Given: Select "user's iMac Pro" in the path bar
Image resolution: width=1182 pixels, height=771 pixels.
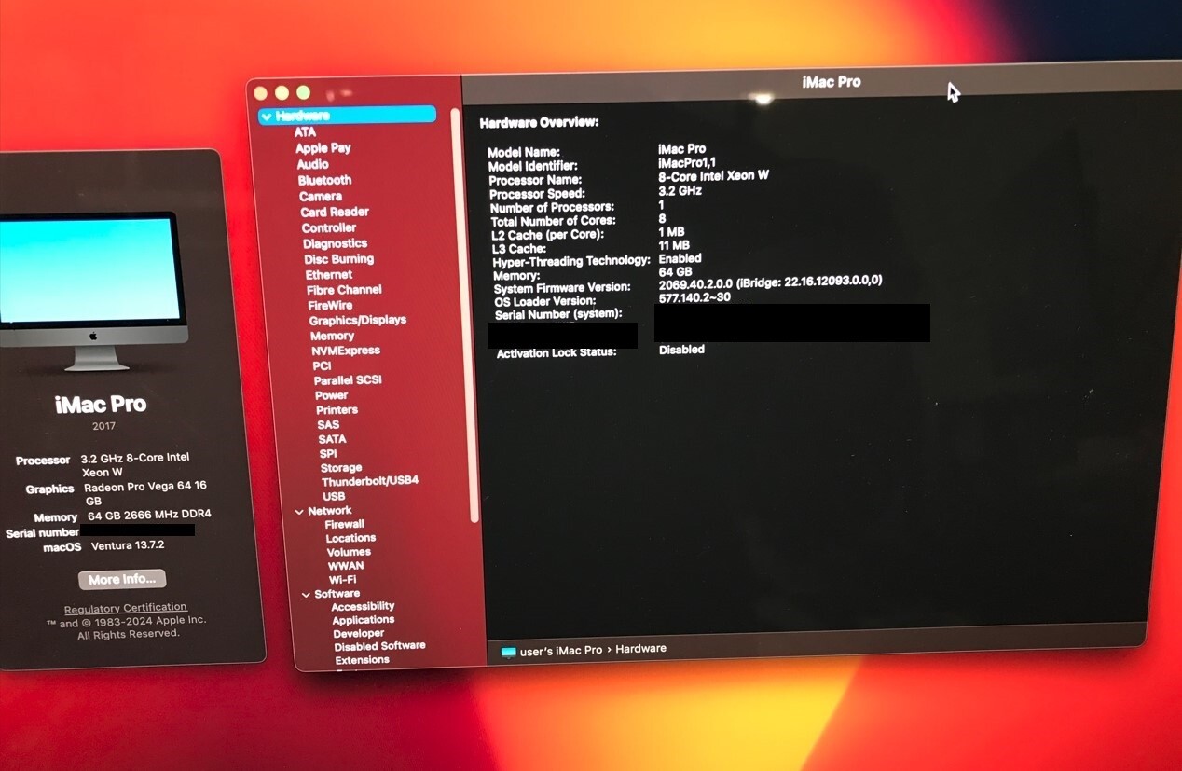Looking at the screenshot, I should click(561, 650).
